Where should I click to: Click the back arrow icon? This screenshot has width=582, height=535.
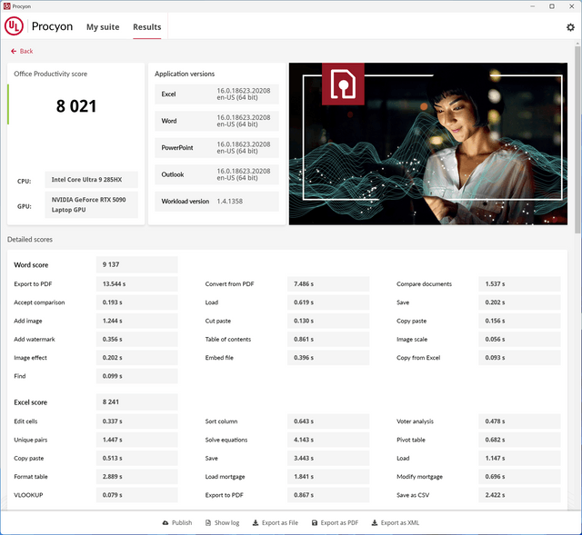coord(14,51)
